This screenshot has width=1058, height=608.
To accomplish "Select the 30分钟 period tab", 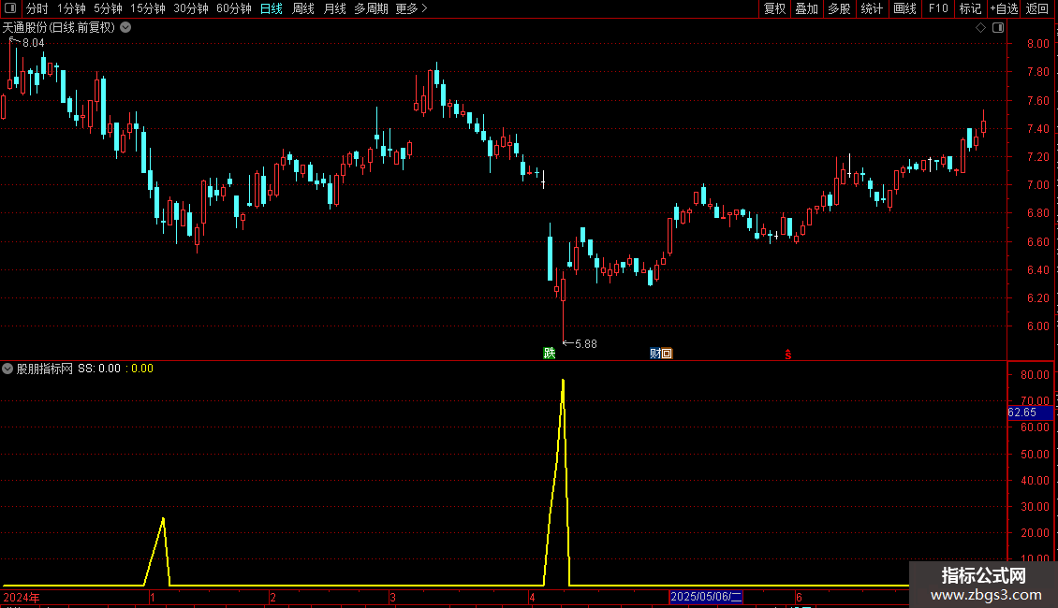I will (191, 8).
